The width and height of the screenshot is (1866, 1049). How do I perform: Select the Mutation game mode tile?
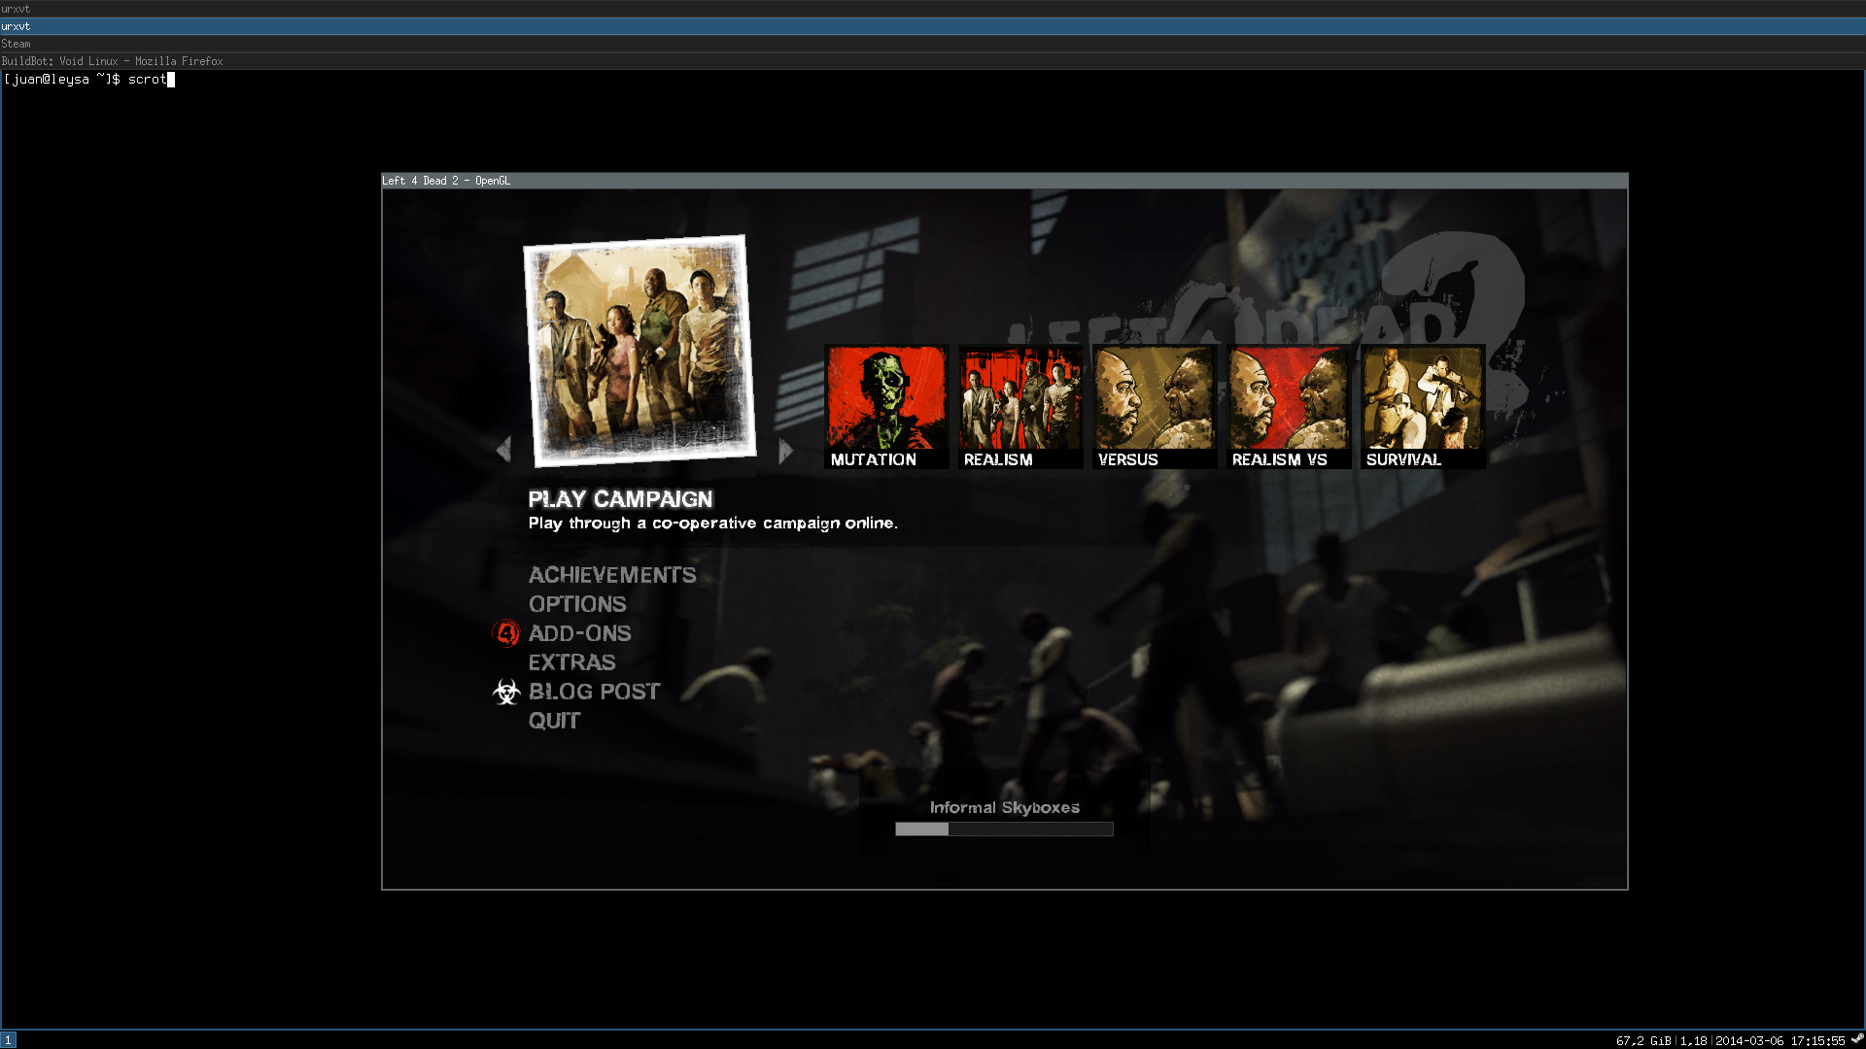pyautogui.click(x=885, y=406)
